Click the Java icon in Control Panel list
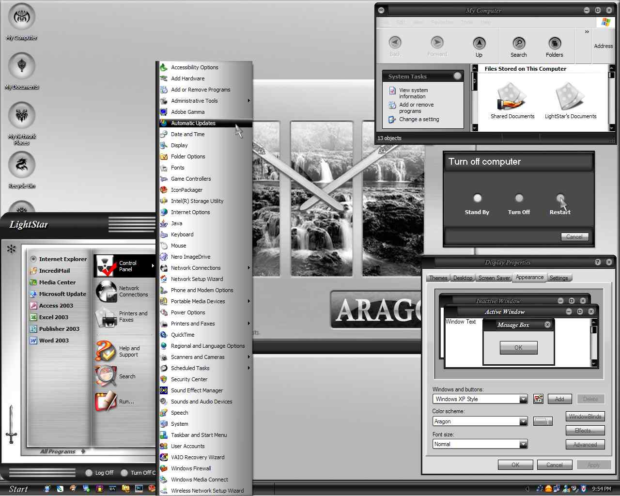The image size is (620, 496). tap(164, 223)
